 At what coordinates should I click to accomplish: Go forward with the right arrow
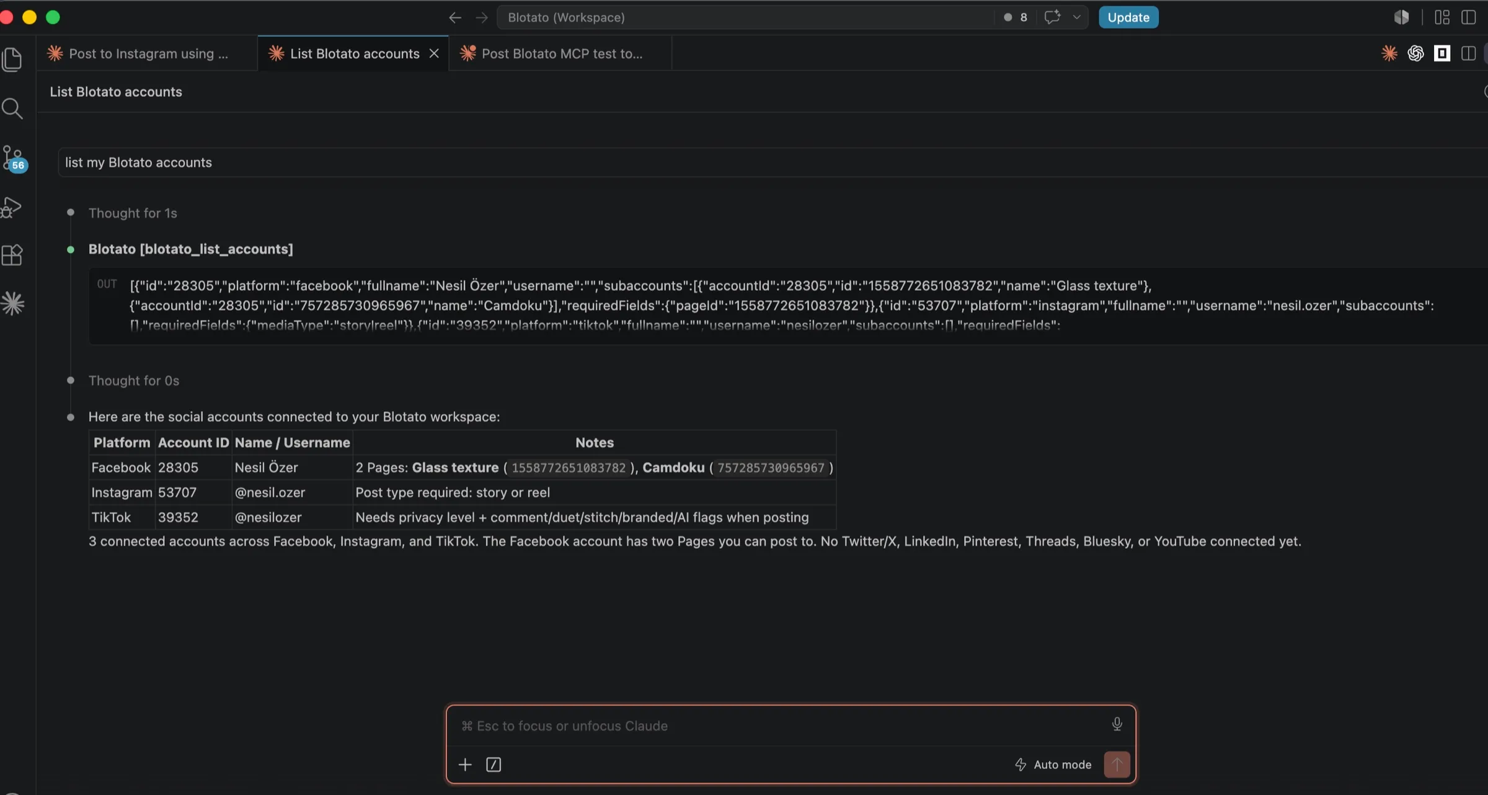coord(482,17)
